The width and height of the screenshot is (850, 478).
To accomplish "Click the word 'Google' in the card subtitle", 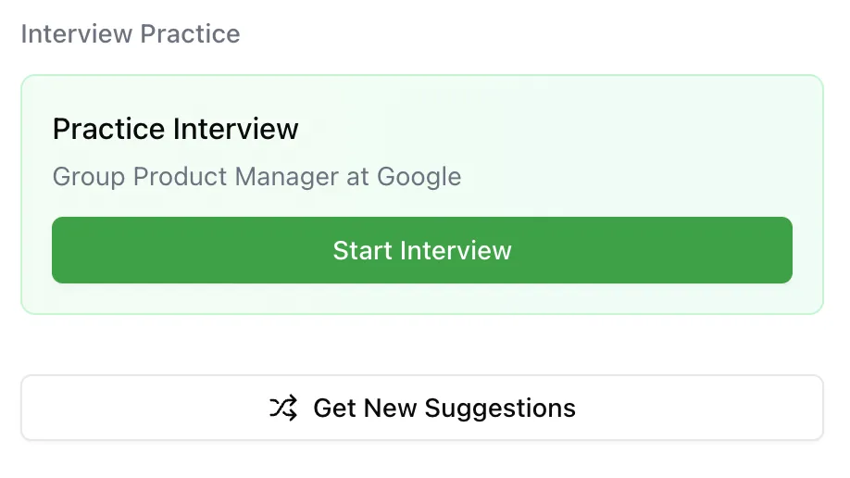I will pos(419,176).
